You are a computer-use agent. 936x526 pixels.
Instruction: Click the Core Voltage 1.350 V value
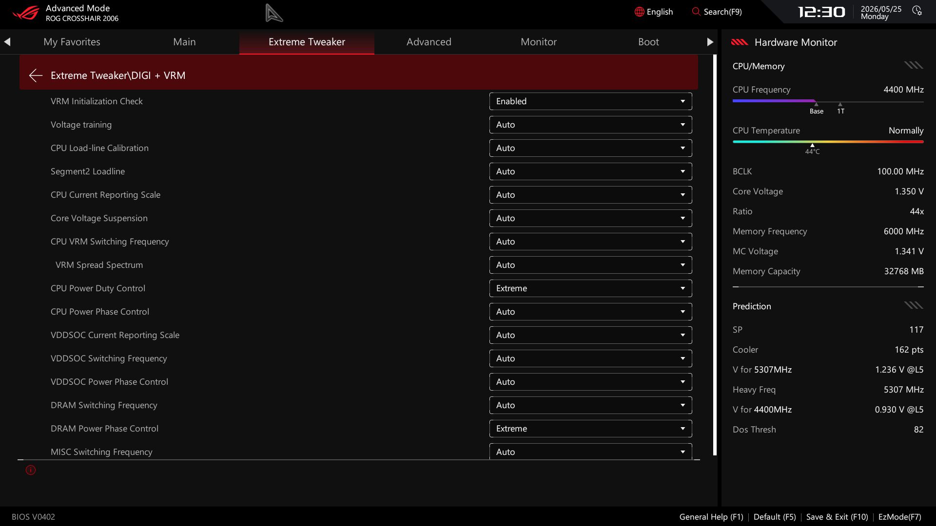[909, 191]
